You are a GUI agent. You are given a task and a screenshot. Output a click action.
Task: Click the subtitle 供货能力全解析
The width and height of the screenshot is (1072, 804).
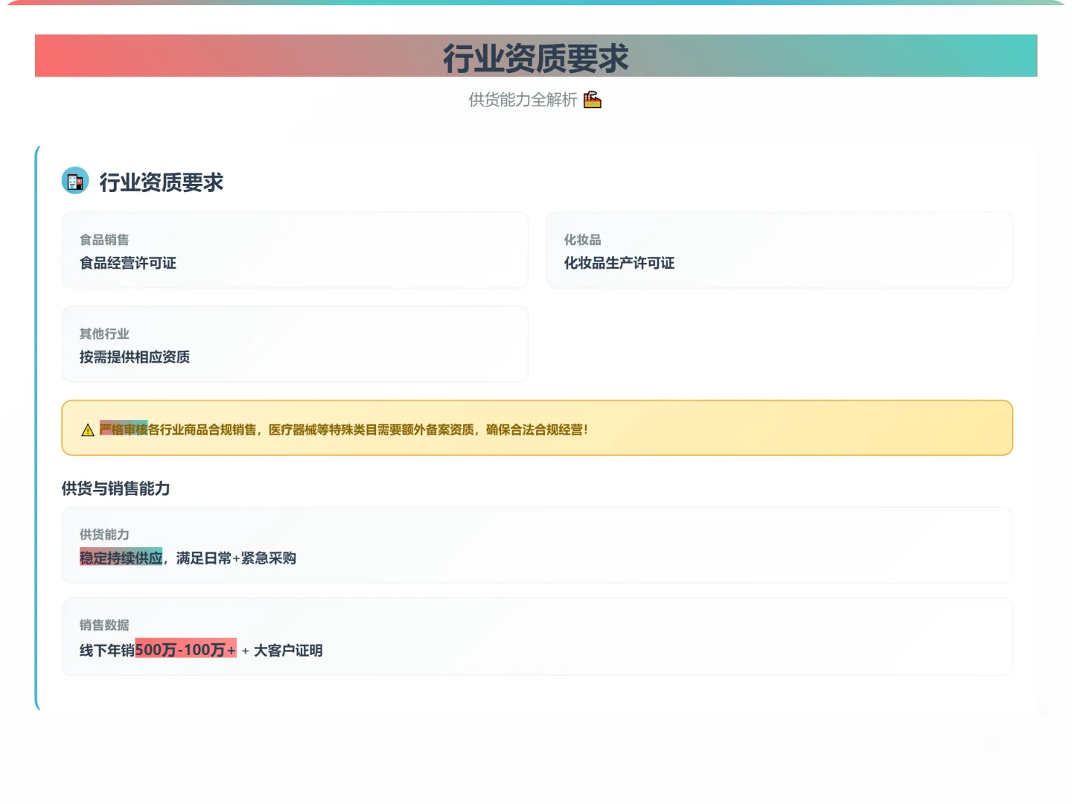point(523,100)
